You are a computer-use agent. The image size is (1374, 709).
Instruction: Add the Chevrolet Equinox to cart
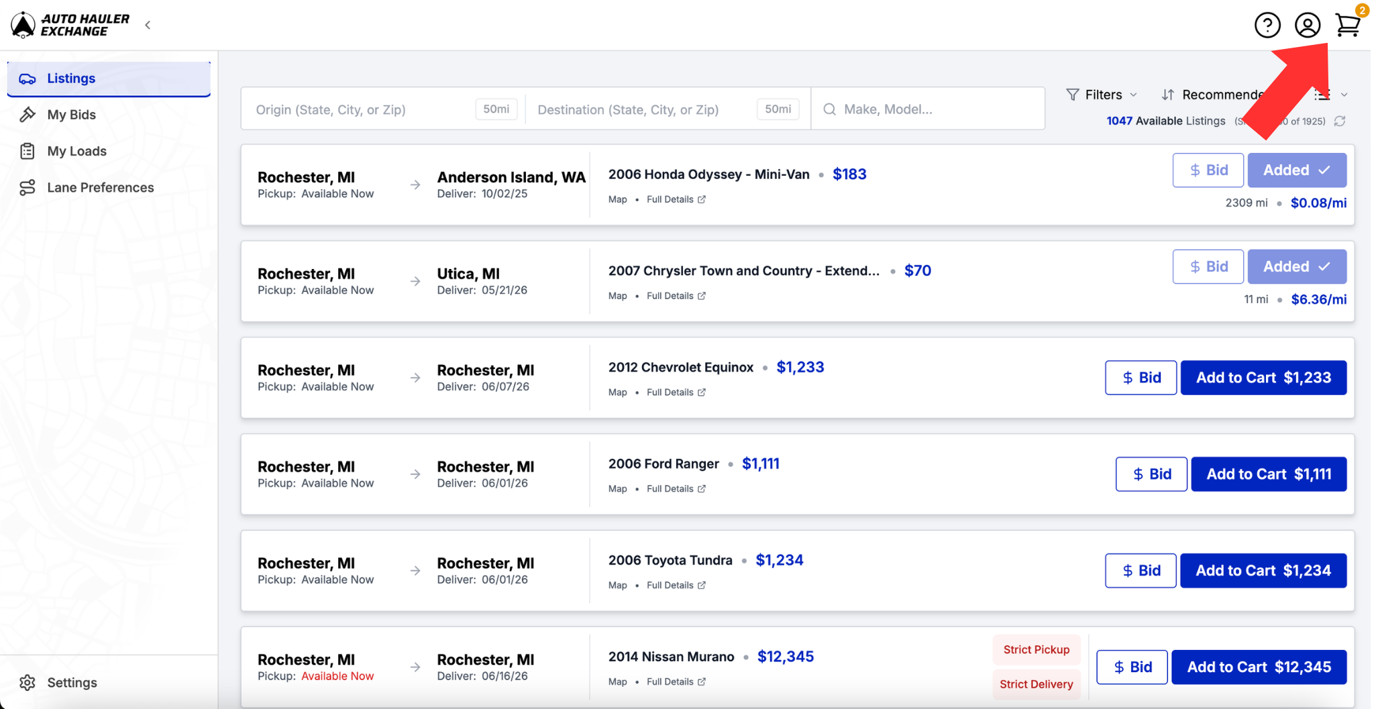tap(1263, 378)
